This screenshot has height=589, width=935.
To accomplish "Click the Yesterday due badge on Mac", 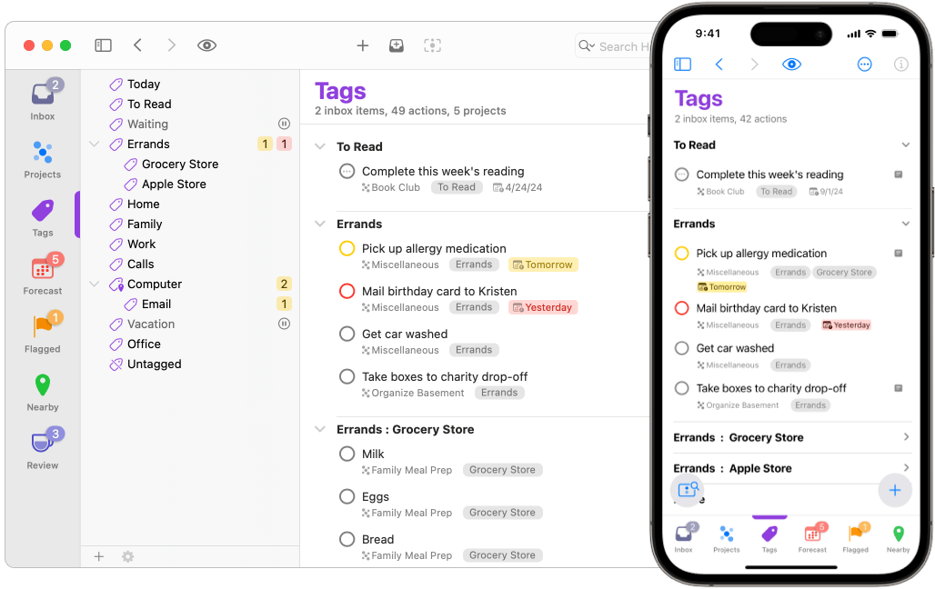I will 543,307.
